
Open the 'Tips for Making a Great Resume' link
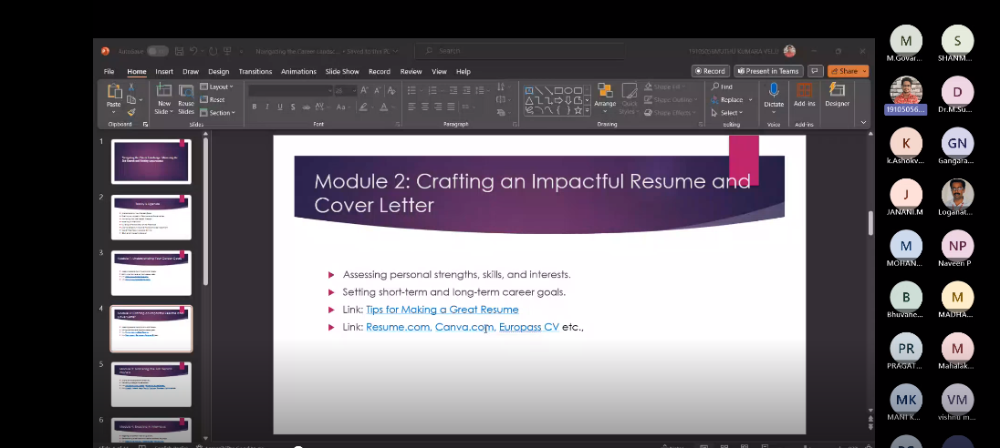[x=442, y=310]
